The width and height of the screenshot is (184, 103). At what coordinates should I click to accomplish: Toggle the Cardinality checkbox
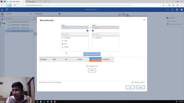(167, 18)
